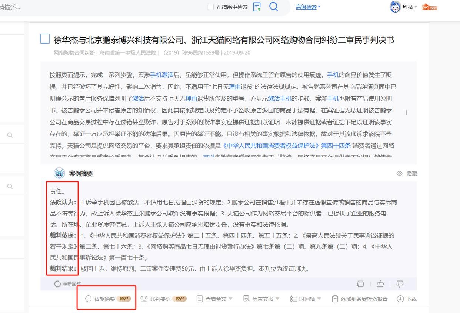Click 添加到类案检索报告
The width and height of the screenshot is (460, 313).
click(x=360, y=299)
